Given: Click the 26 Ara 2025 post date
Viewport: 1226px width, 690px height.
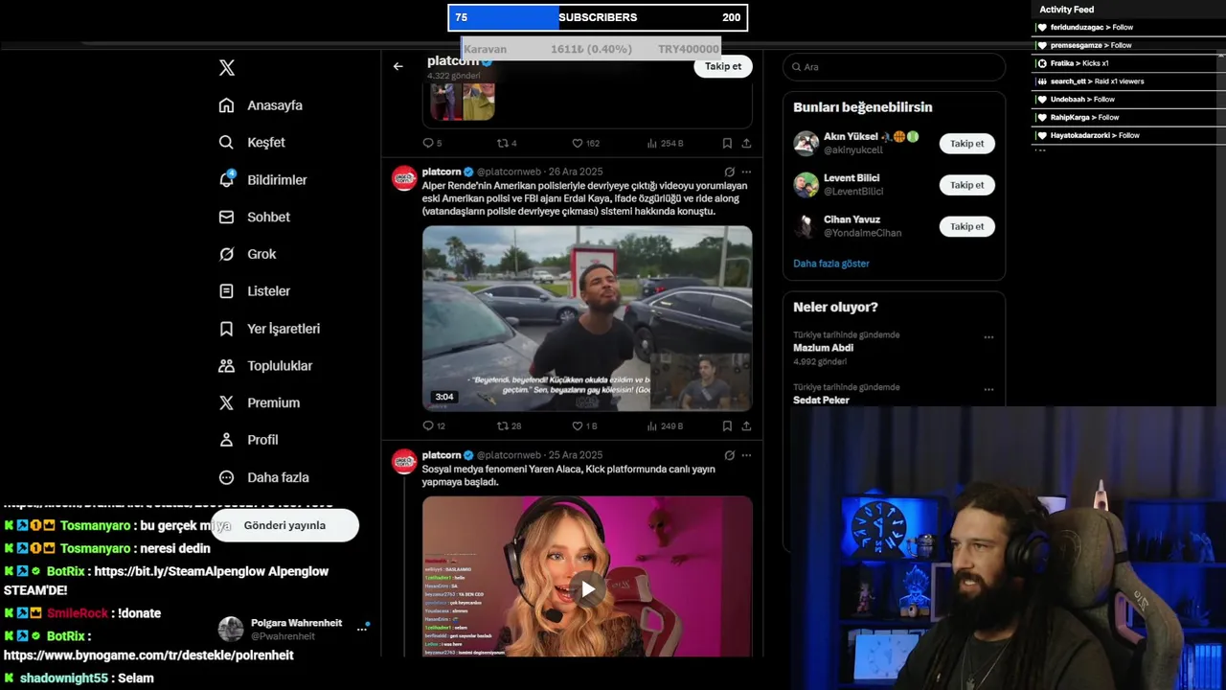Looking at the screenshot, I should 576,172.
